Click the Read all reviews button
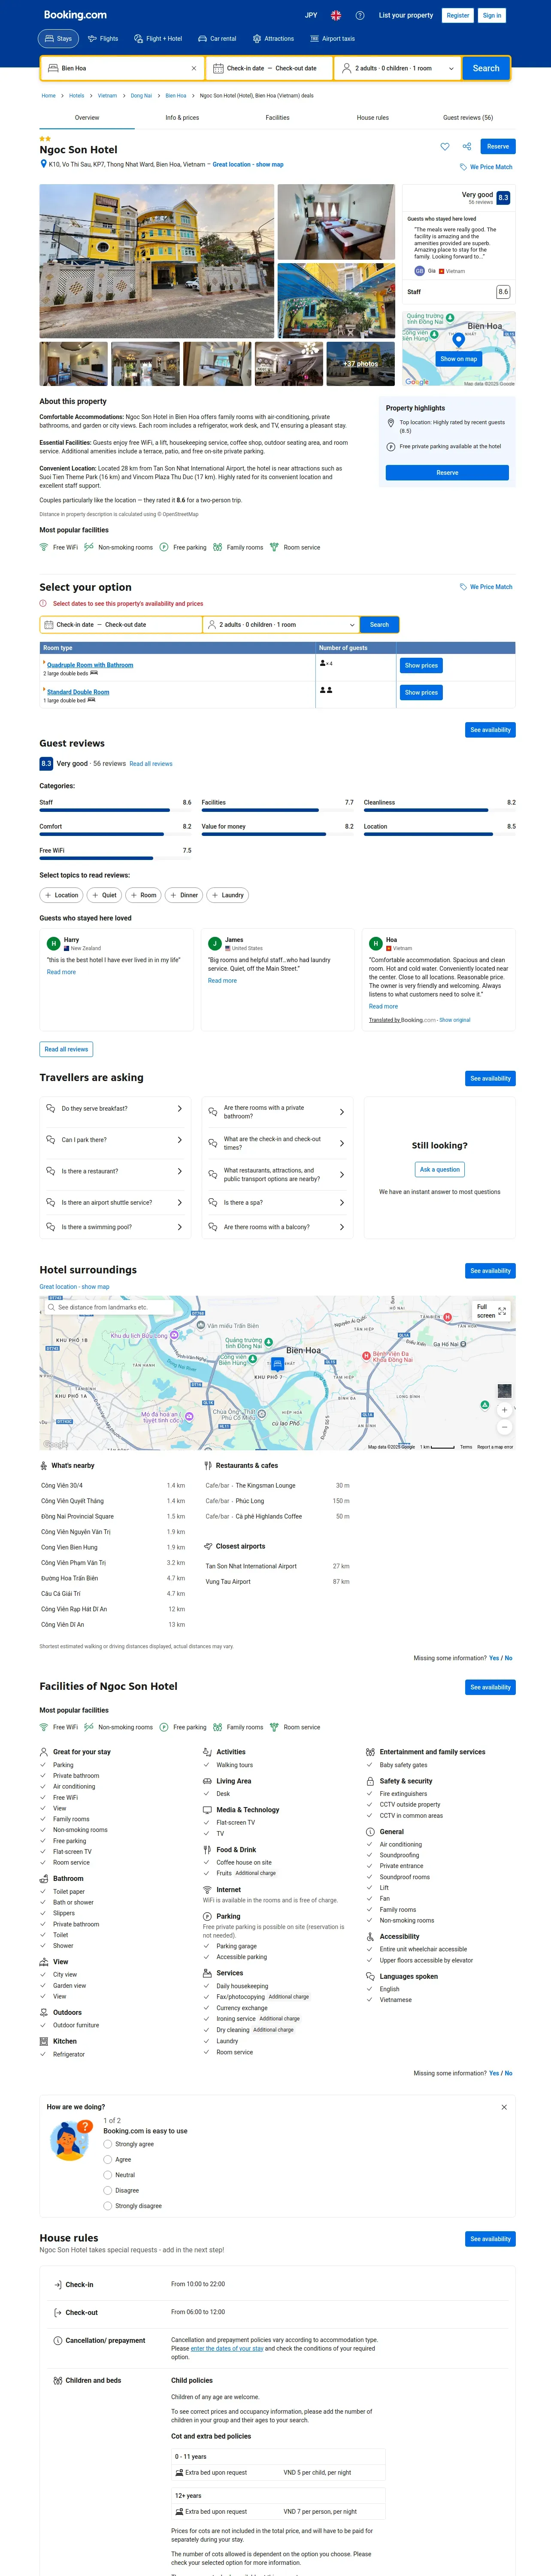Image resolution: width=551 pixels, height=2576 pixels. pyautogui.click(x=66, y=1049)
